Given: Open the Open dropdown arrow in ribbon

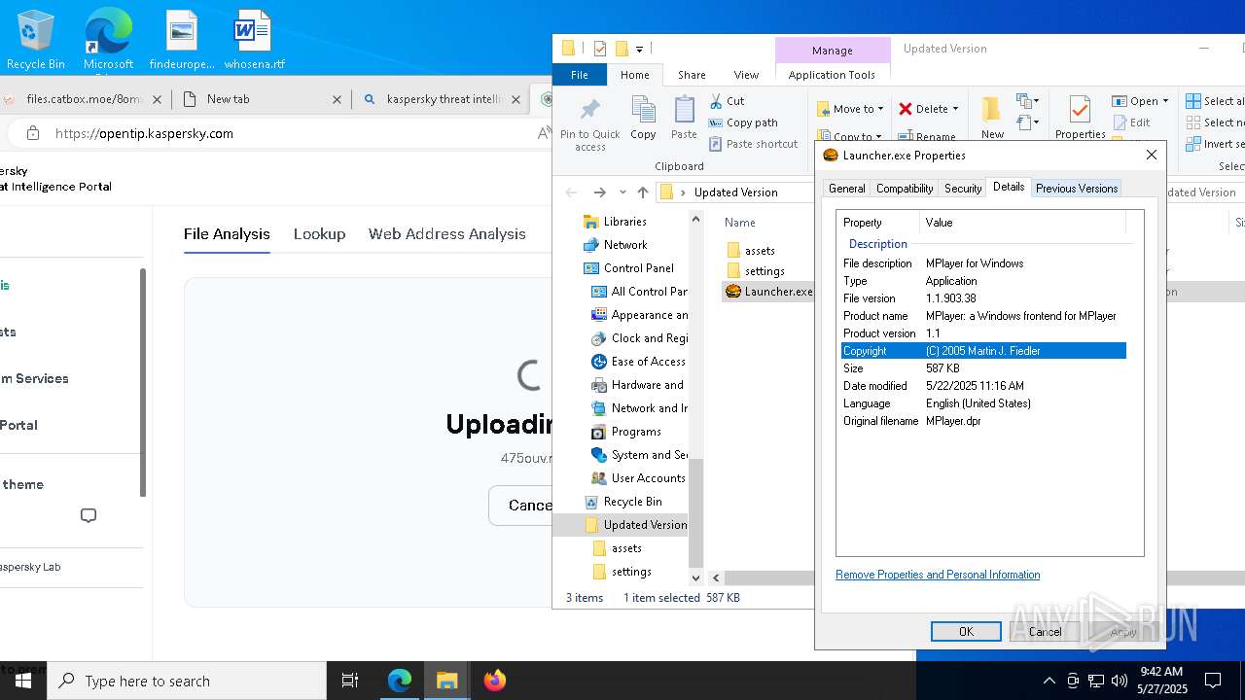Looking at the screenshot, I should (x=1165, y=101).
